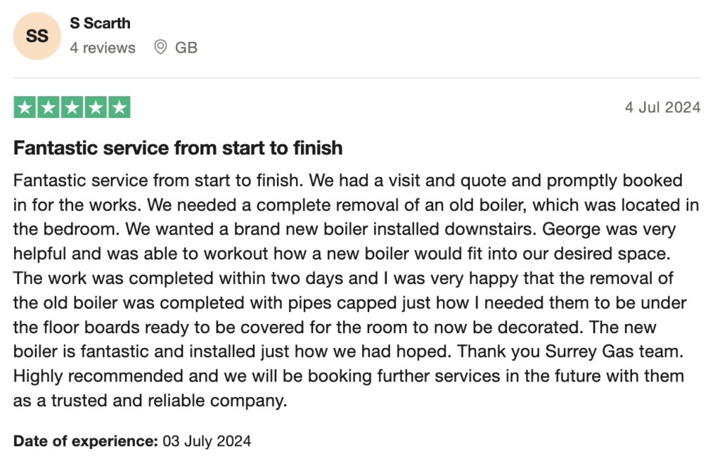
Task: Click the third green rating star
Action: click(72, 108)
